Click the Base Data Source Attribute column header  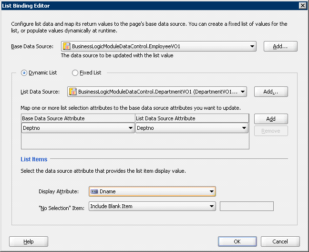pyautogui.click(x=78, y=118)
